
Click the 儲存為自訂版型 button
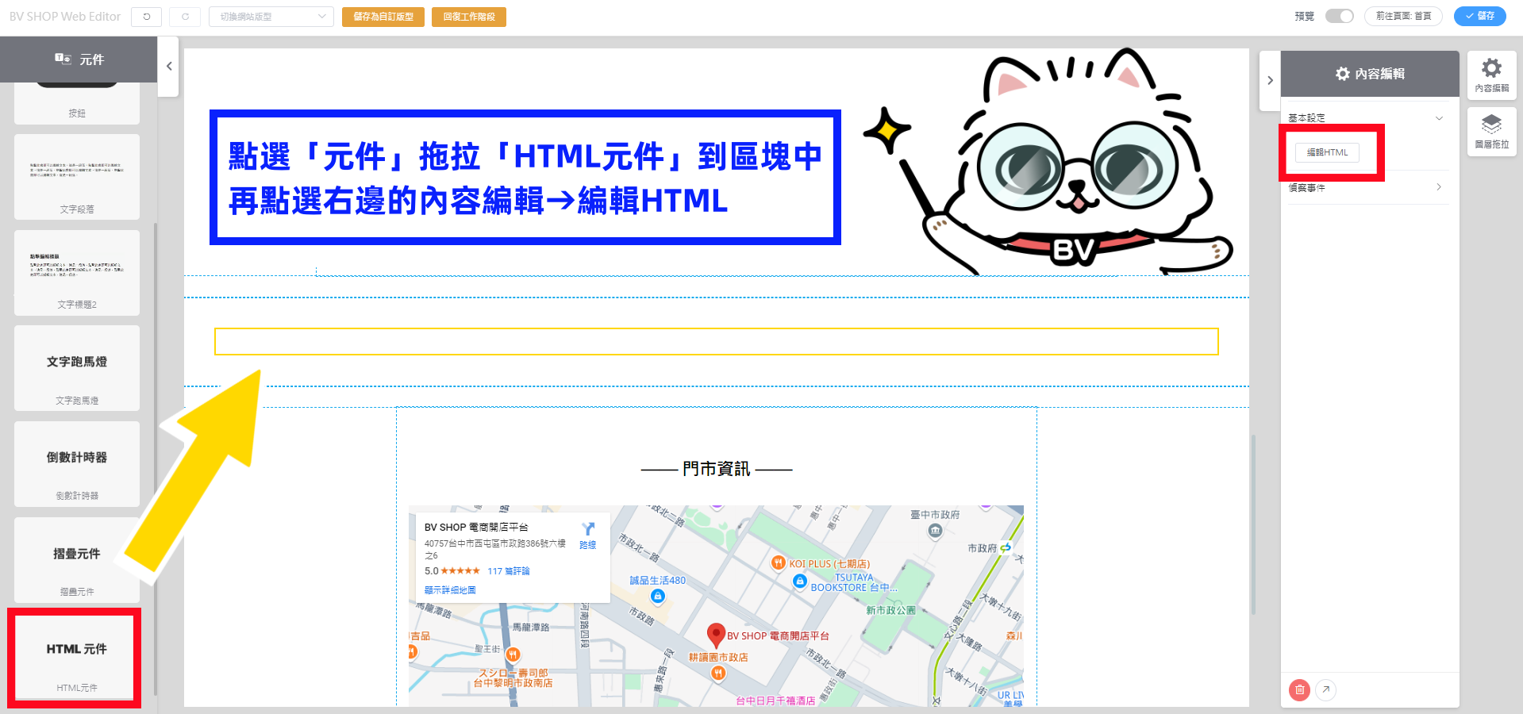tap(383, 17)
